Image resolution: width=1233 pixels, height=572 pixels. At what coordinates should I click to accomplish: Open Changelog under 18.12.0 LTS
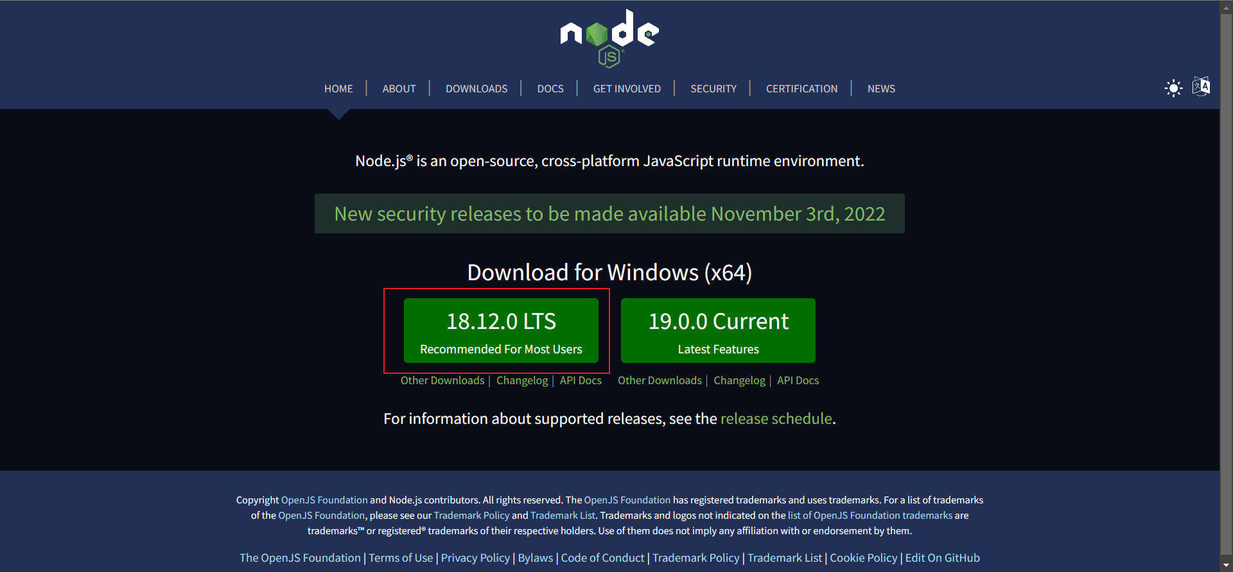(522, 380)
